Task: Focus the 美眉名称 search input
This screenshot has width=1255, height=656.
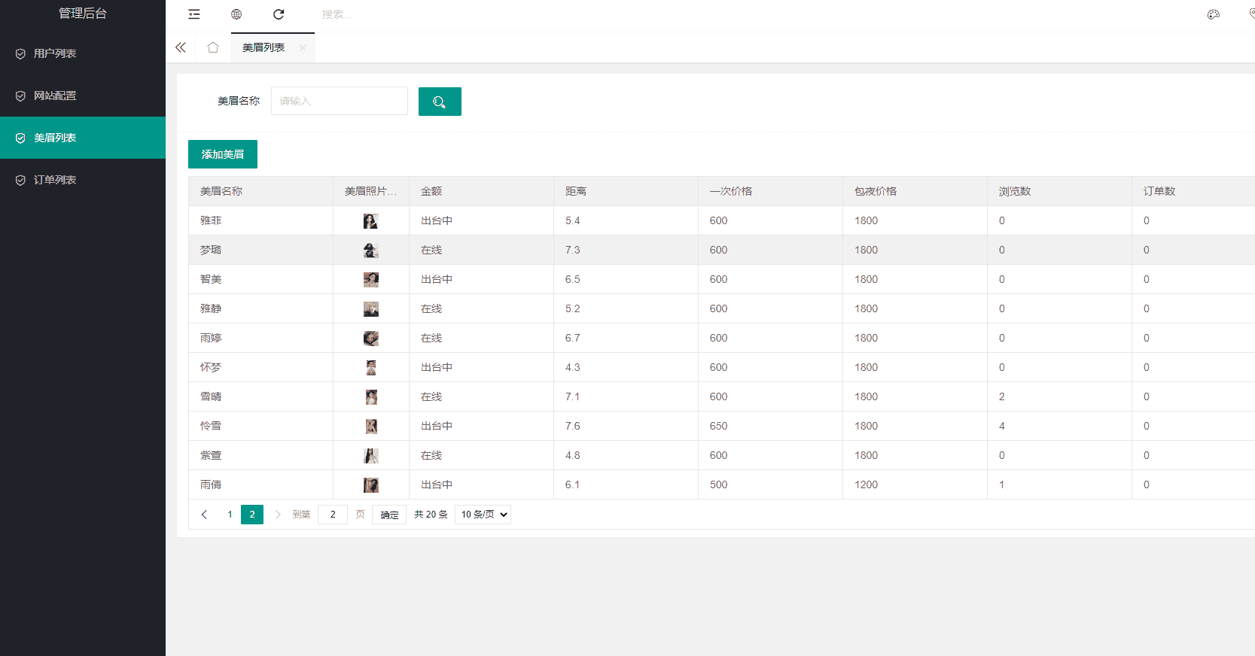Action: tap(340, 101)
